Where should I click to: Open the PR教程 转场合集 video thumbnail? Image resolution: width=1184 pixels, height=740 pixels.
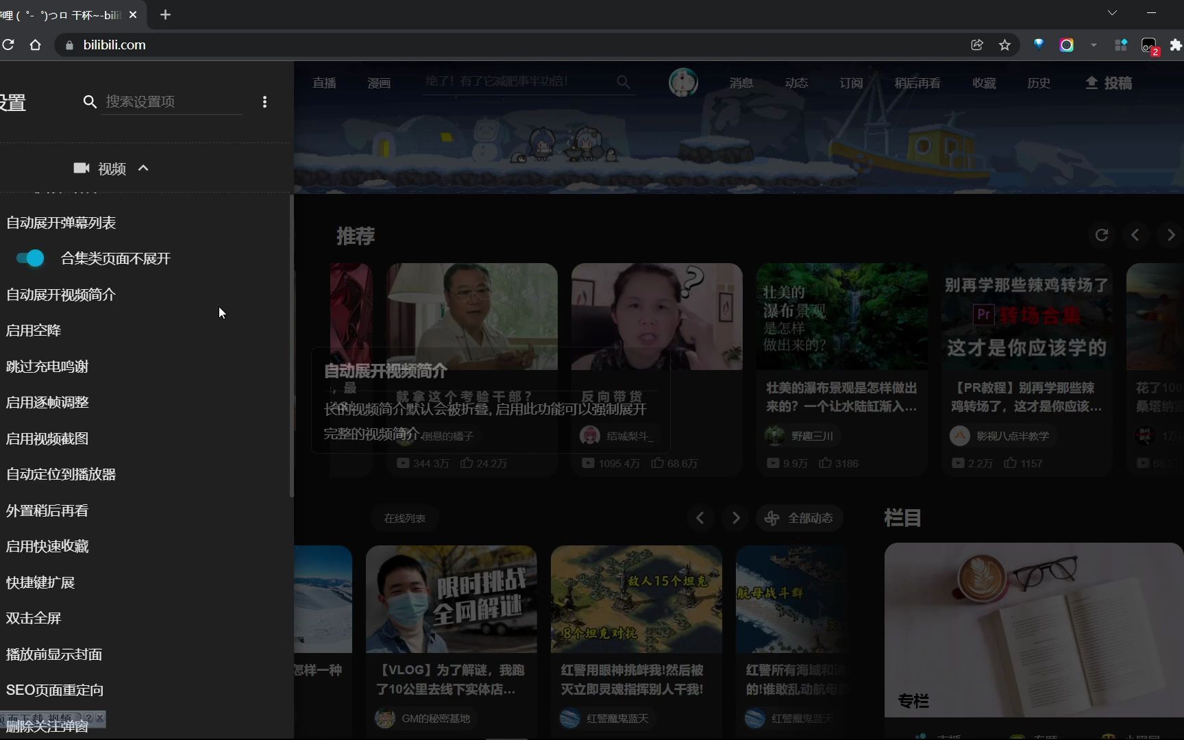1026,317
